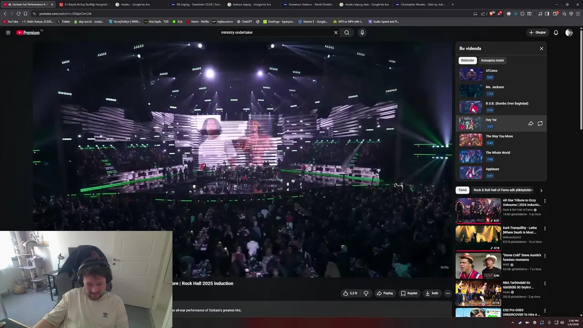Click the YouTube Premium logo
Screen dimensions: 583x328
pos(29,33)
